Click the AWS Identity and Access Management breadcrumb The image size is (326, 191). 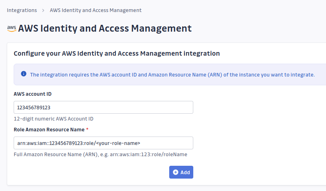click(x=96, y=10)
